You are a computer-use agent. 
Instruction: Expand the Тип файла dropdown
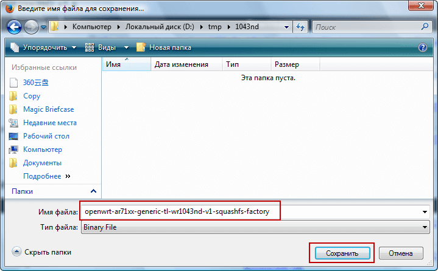pyautogui.click(x=425, y=227)
